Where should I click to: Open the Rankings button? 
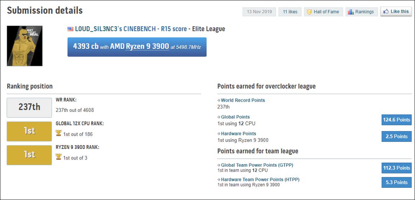click(x=361, y=11)
